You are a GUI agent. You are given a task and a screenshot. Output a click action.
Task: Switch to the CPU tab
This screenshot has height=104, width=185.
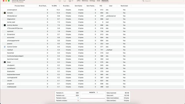click(x=79, y=1)
